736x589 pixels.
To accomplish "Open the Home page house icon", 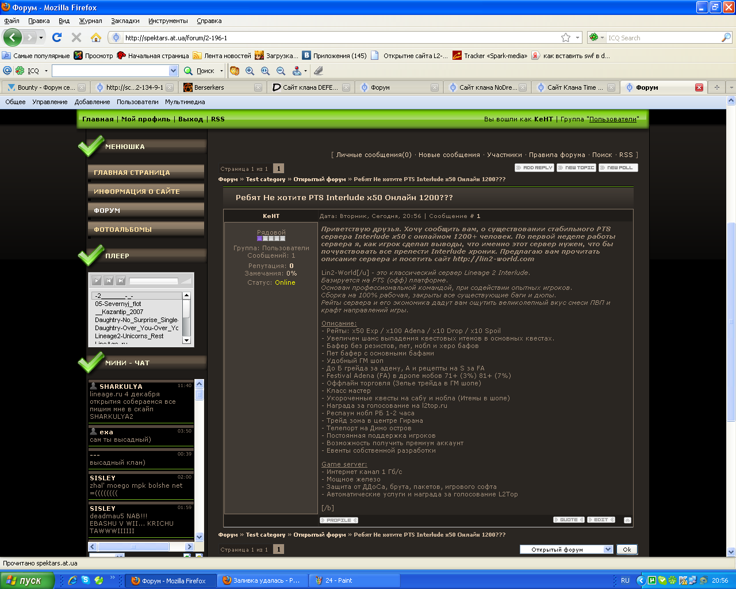I will coord(96,37).
